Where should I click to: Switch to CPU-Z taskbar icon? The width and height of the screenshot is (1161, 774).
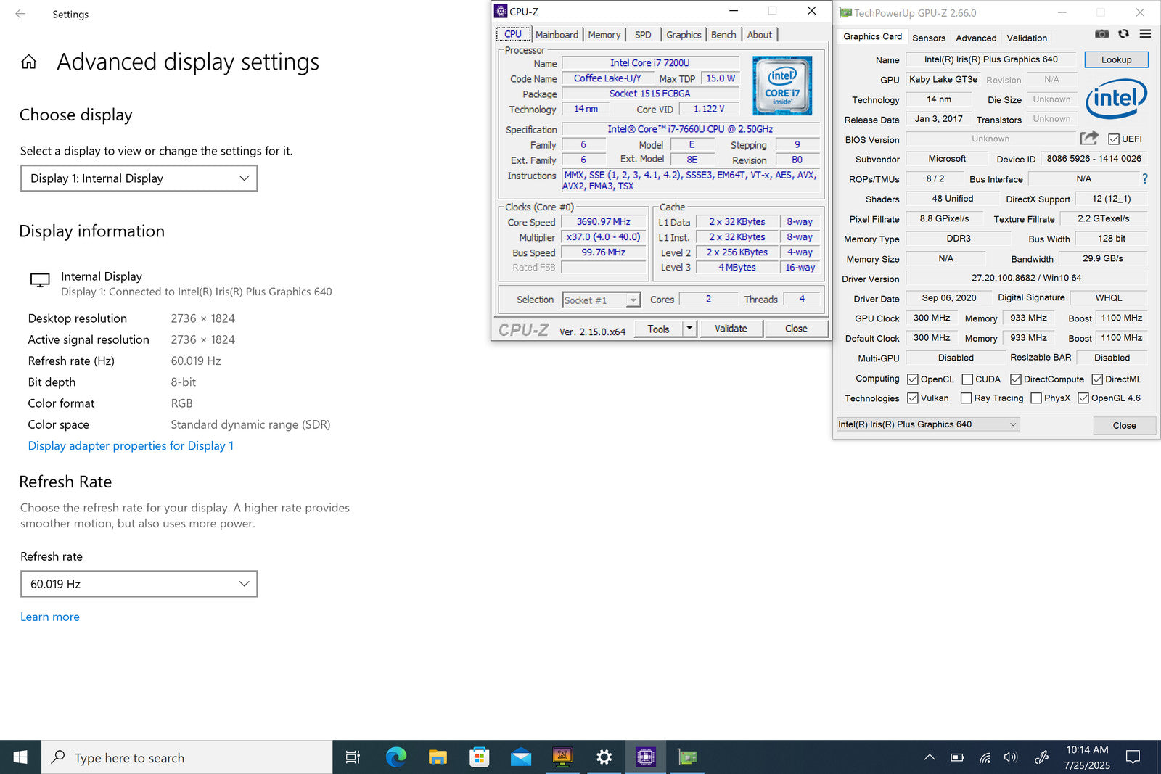[645, 757]
